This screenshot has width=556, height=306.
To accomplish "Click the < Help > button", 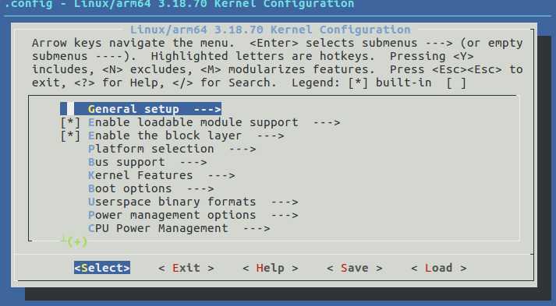I will point(270,268).
